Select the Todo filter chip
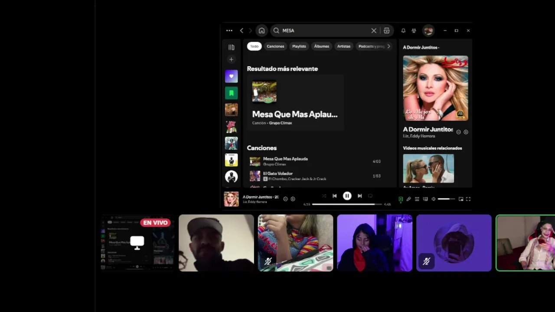Screen dimensions: 555x312 click(255, 46)
